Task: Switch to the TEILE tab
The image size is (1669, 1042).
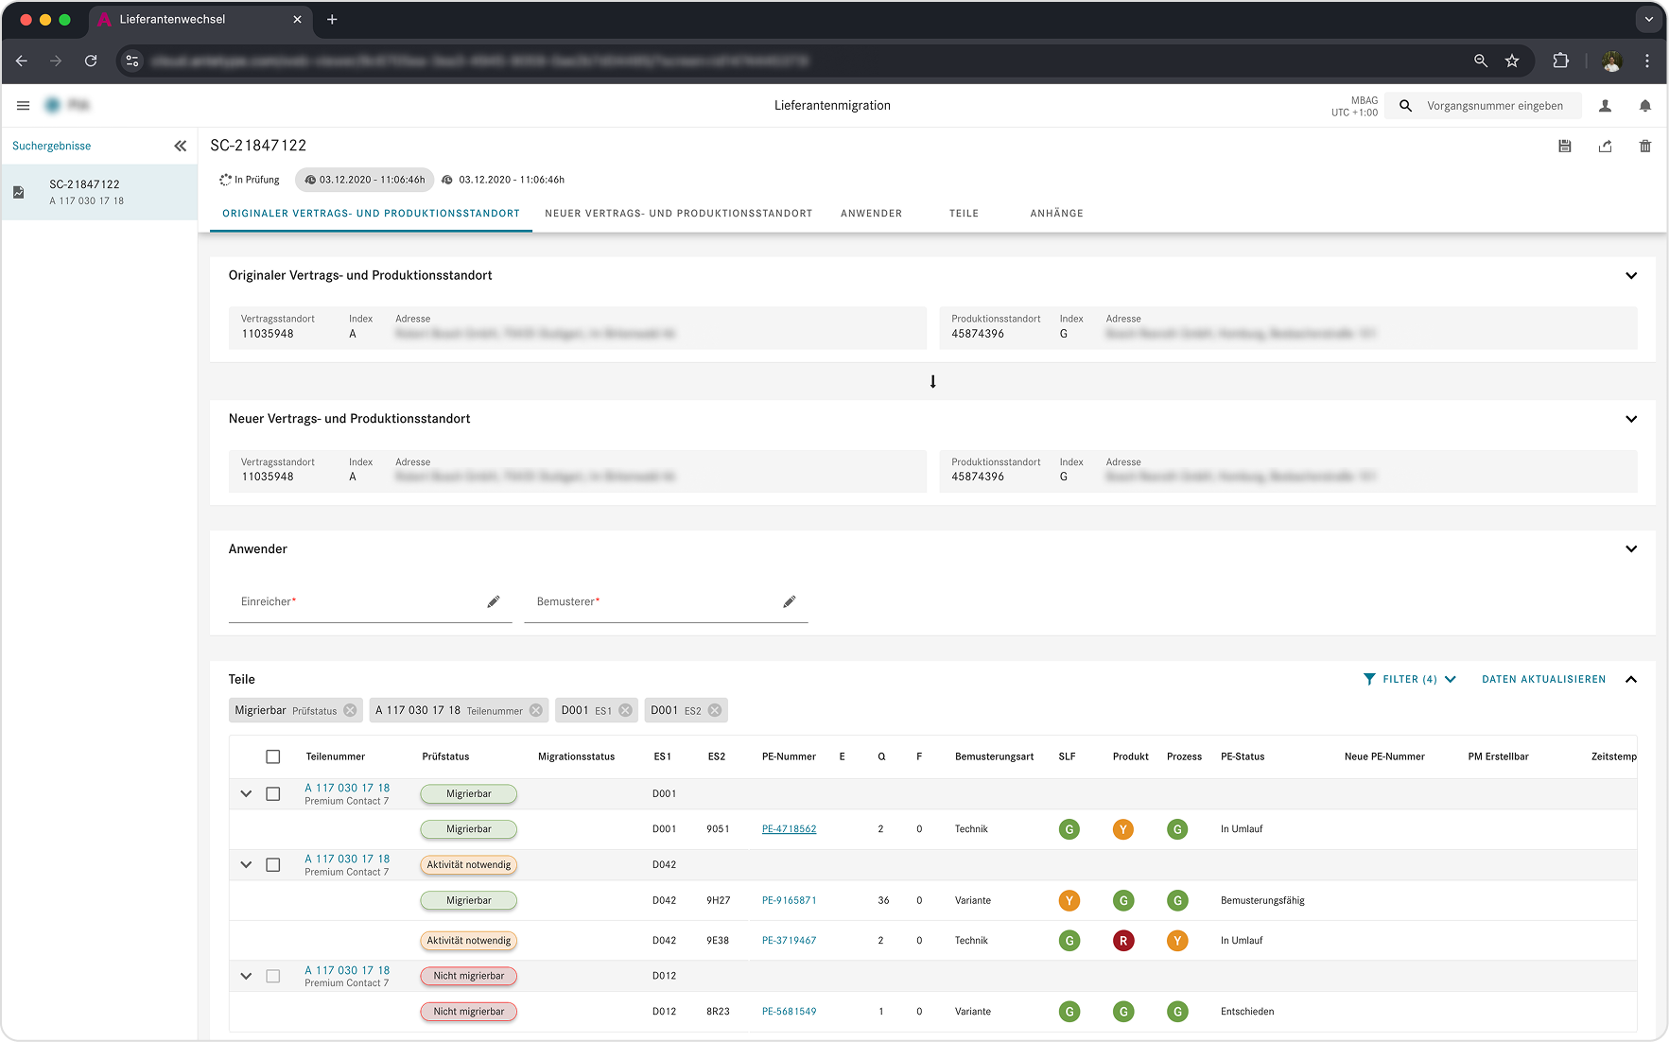Action: pos(964,214)
